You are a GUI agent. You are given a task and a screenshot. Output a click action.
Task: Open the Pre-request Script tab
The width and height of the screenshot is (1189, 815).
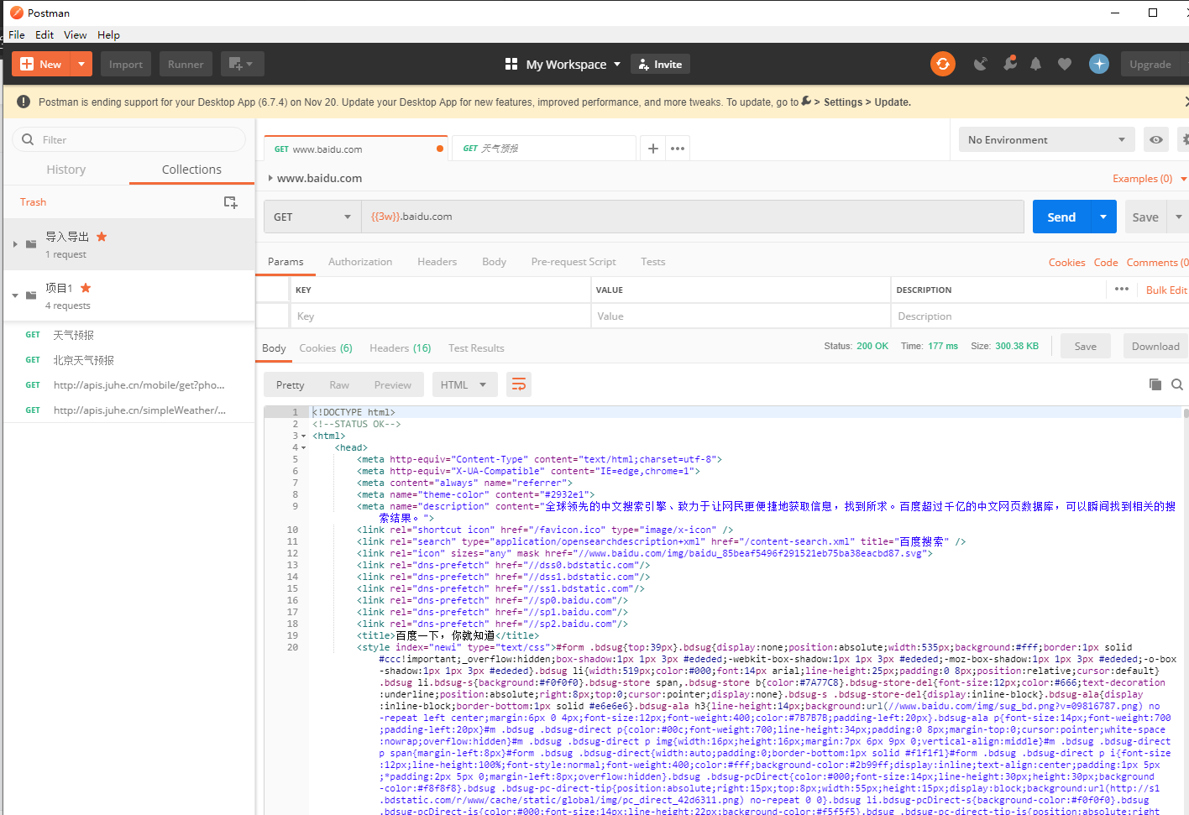point(574,261)
